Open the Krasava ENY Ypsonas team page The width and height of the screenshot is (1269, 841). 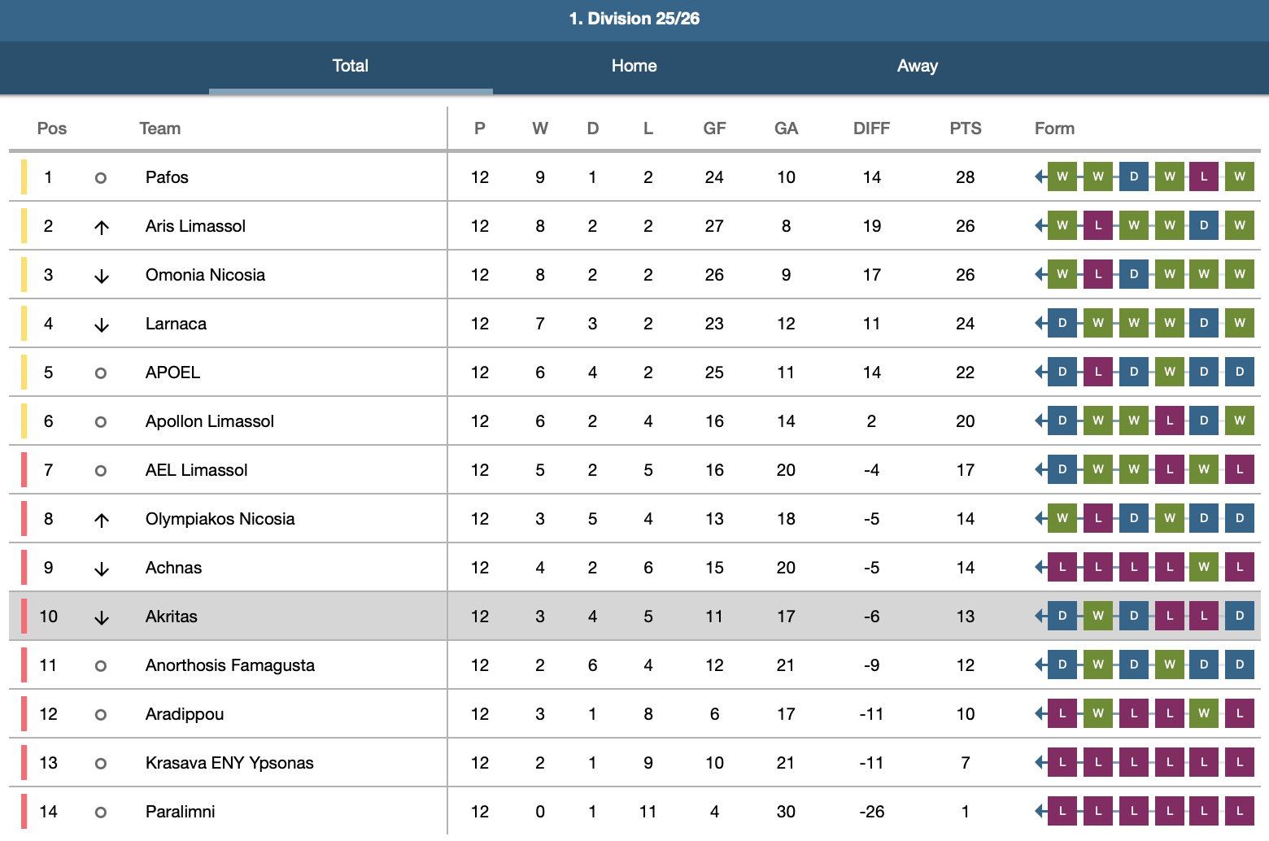pyautogui.click(x=229, y=763)
